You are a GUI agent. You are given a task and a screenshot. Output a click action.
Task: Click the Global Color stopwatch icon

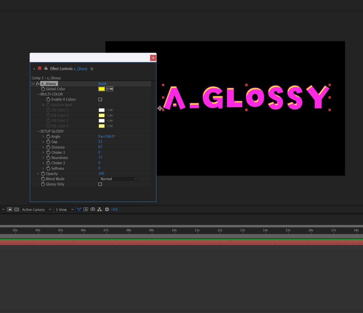(43, 89)
